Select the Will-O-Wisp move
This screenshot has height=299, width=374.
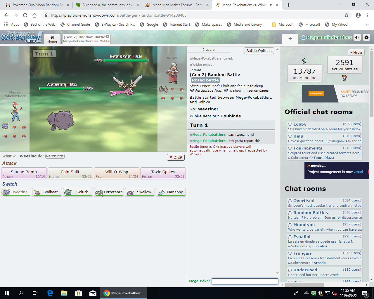tap(117, 173)
